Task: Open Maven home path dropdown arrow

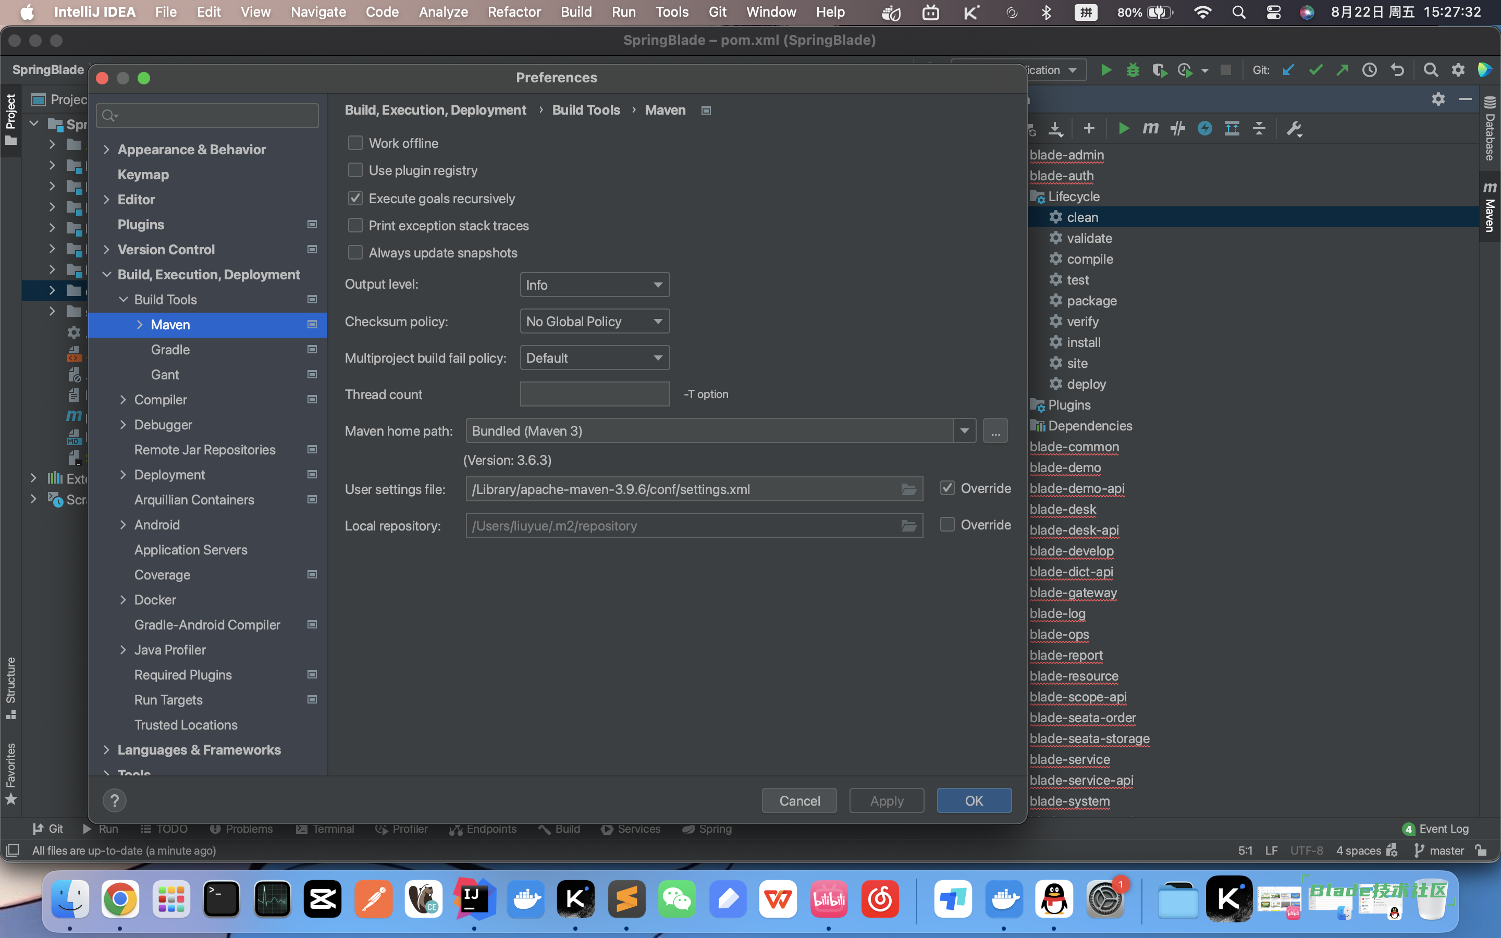Action: point(965,430)
